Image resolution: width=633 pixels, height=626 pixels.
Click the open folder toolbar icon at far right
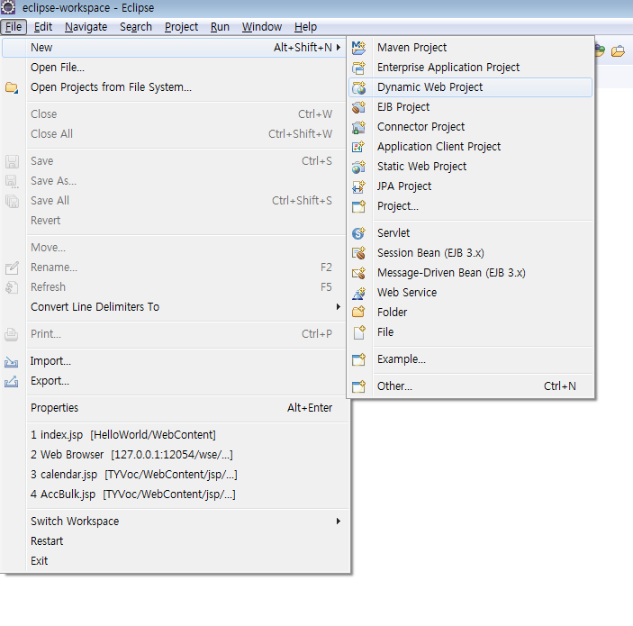(618, 50)
